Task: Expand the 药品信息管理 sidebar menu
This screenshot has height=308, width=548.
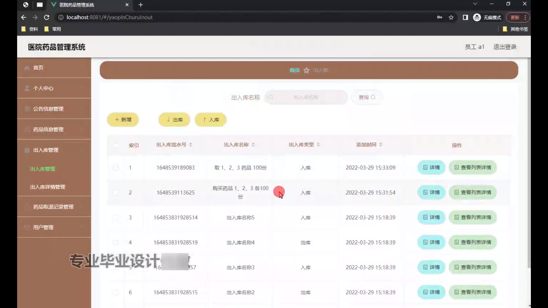Action: 48,129
